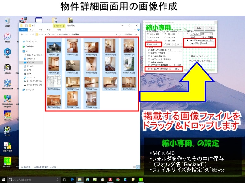Toggle the 画像くっきり(鮮鋭化) checkbox
This screenshot has height=183, width=245.
coord(149,50)
